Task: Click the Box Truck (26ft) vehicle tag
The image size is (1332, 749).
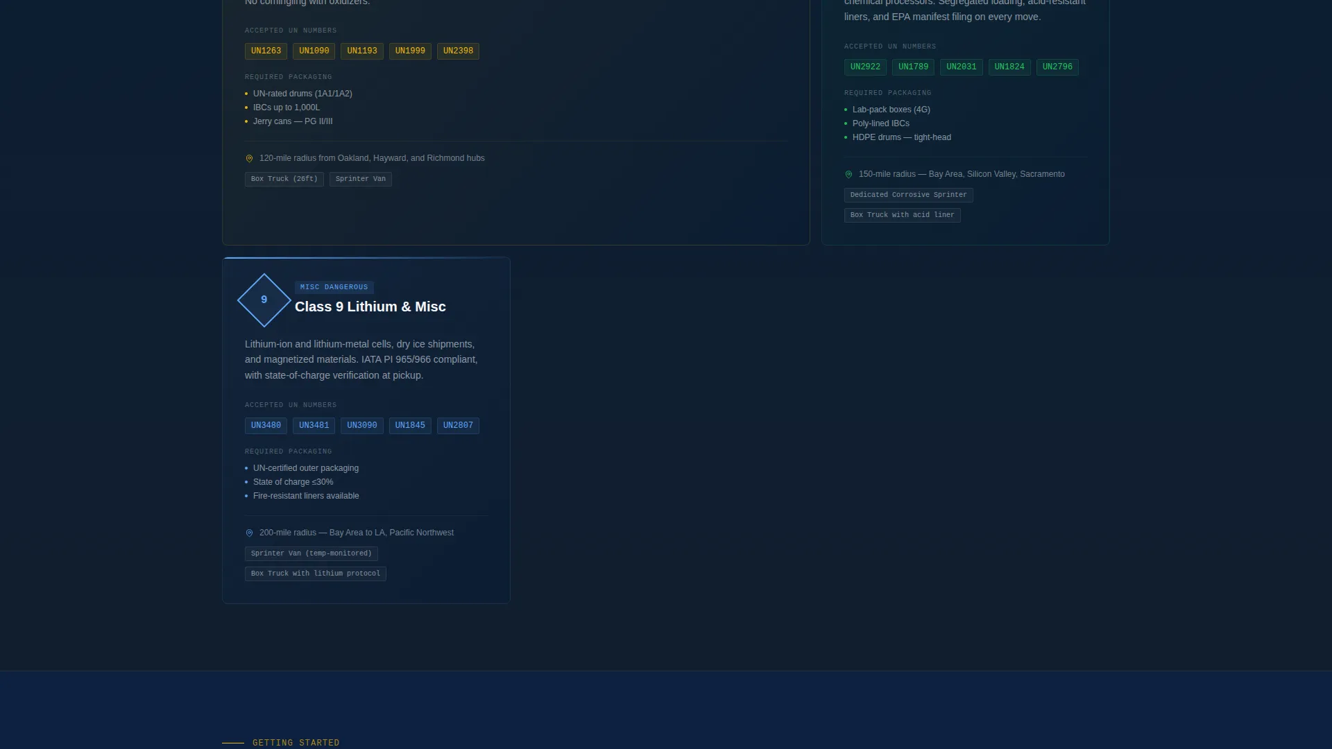Action: pos(284,179)
